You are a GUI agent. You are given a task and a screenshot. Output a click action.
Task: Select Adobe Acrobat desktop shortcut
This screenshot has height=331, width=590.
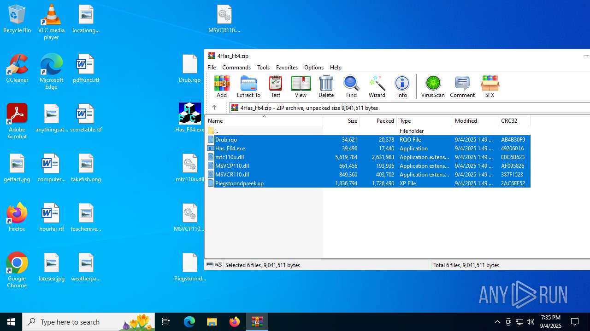tap(17, 121)
